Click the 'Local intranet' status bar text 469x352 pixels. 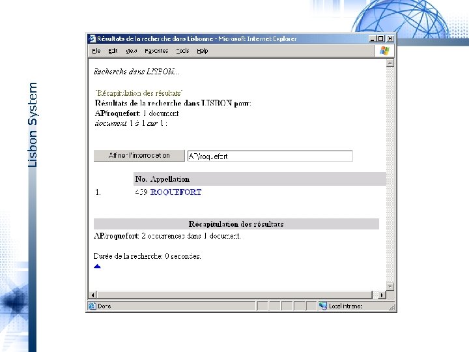click(x=345, y=306)
